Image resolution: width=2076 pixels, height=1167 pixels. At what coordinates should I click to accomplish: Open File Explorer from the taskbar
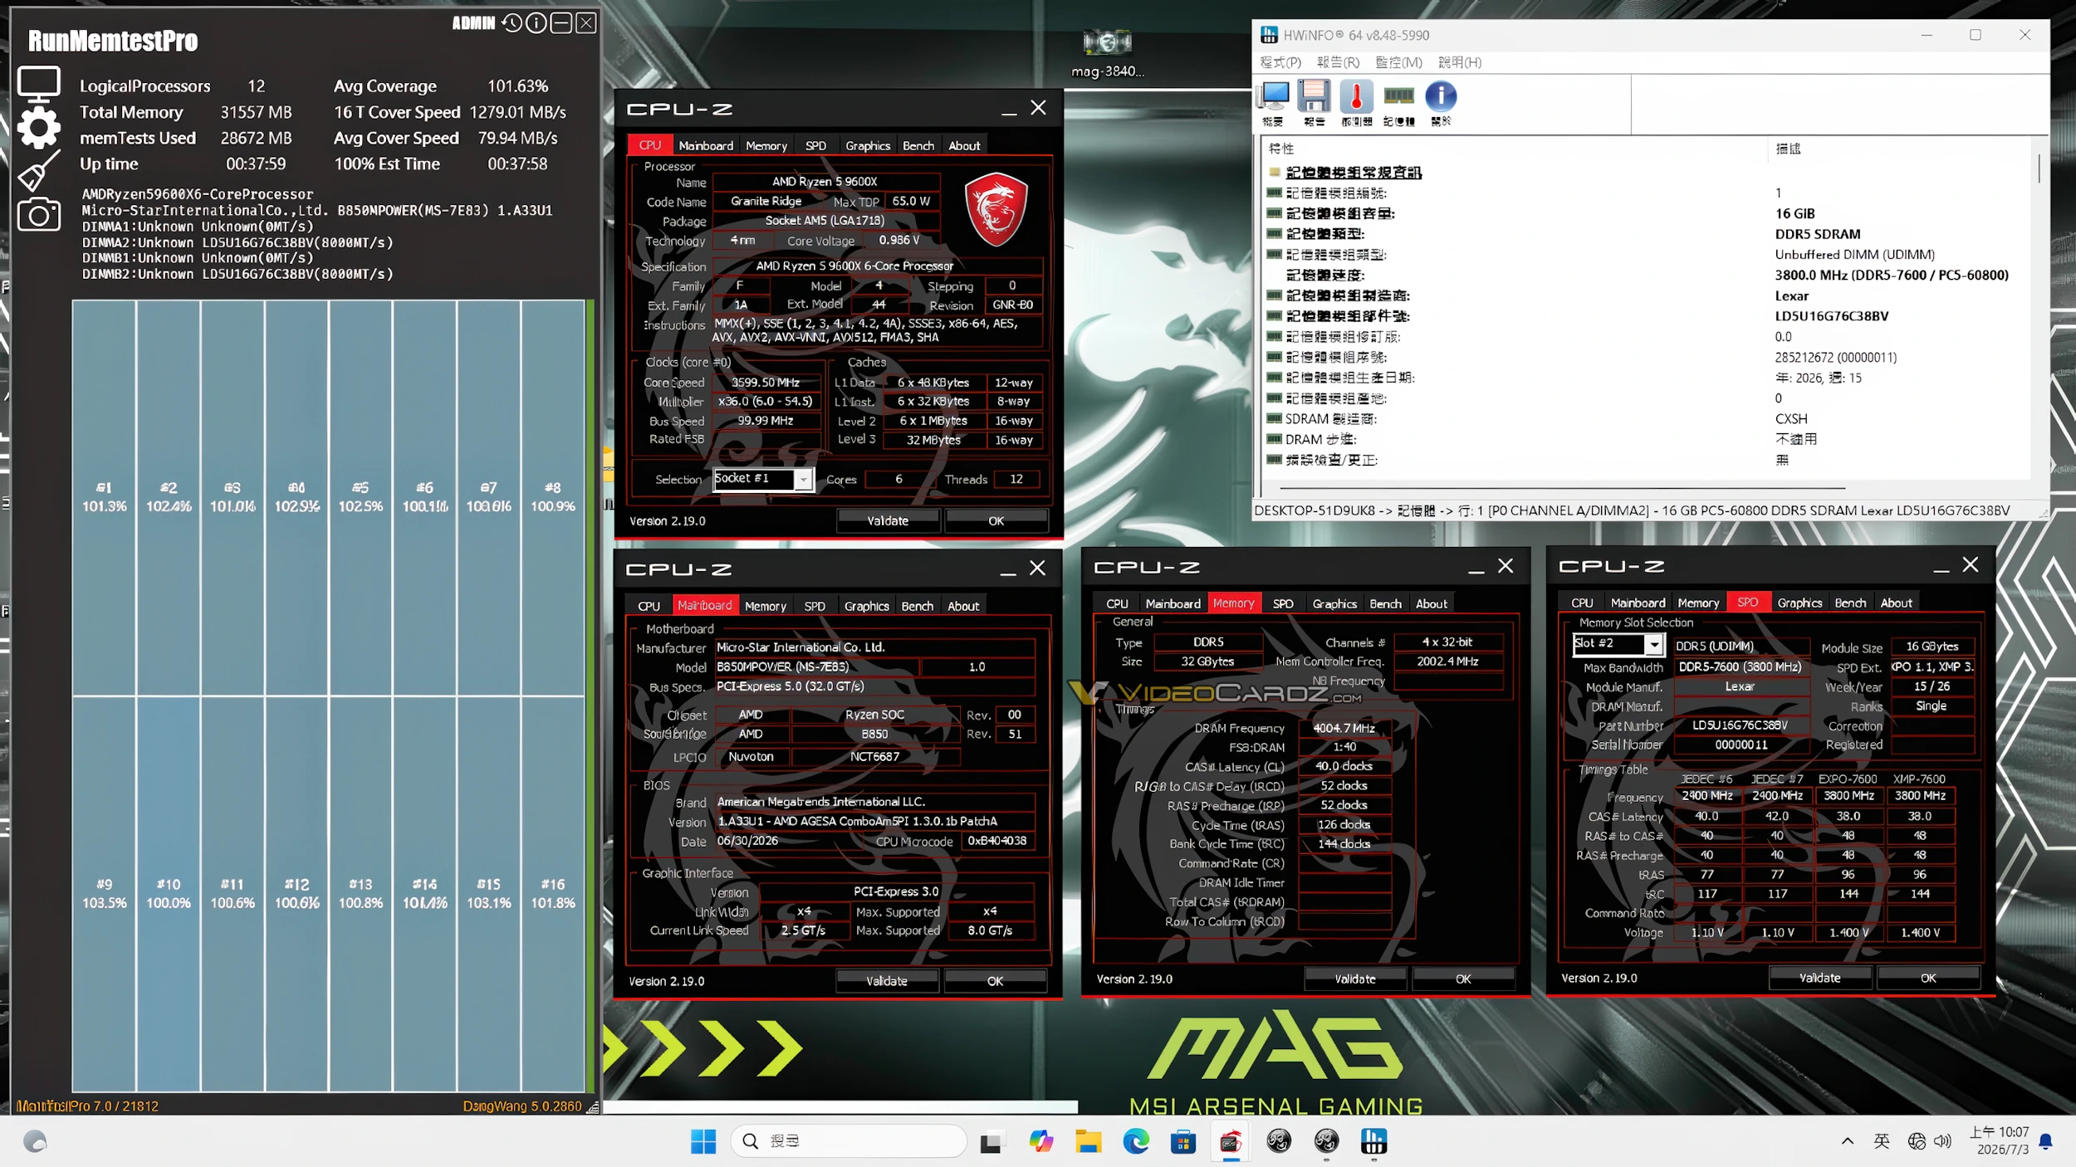(x=1088, y=1141)
